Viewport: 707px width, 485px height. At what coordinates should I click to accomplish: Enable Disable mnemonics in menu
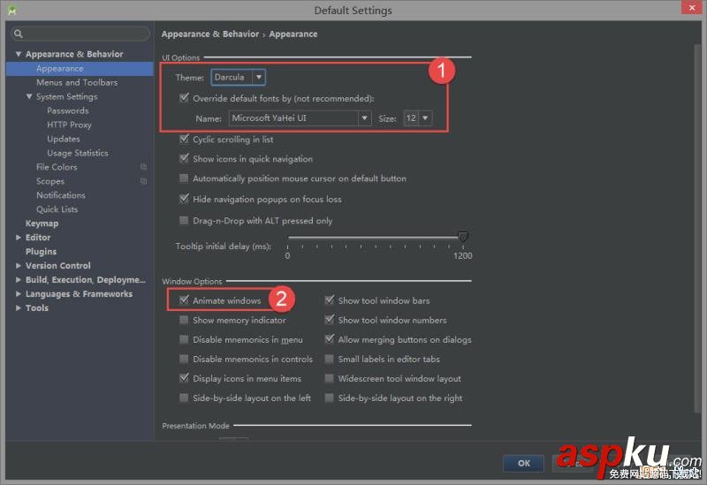click(184, 339)
